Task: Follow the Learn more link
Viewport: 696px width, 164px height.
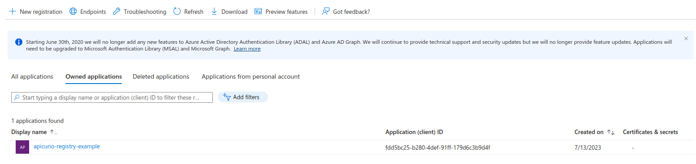Action: point(247,49)
